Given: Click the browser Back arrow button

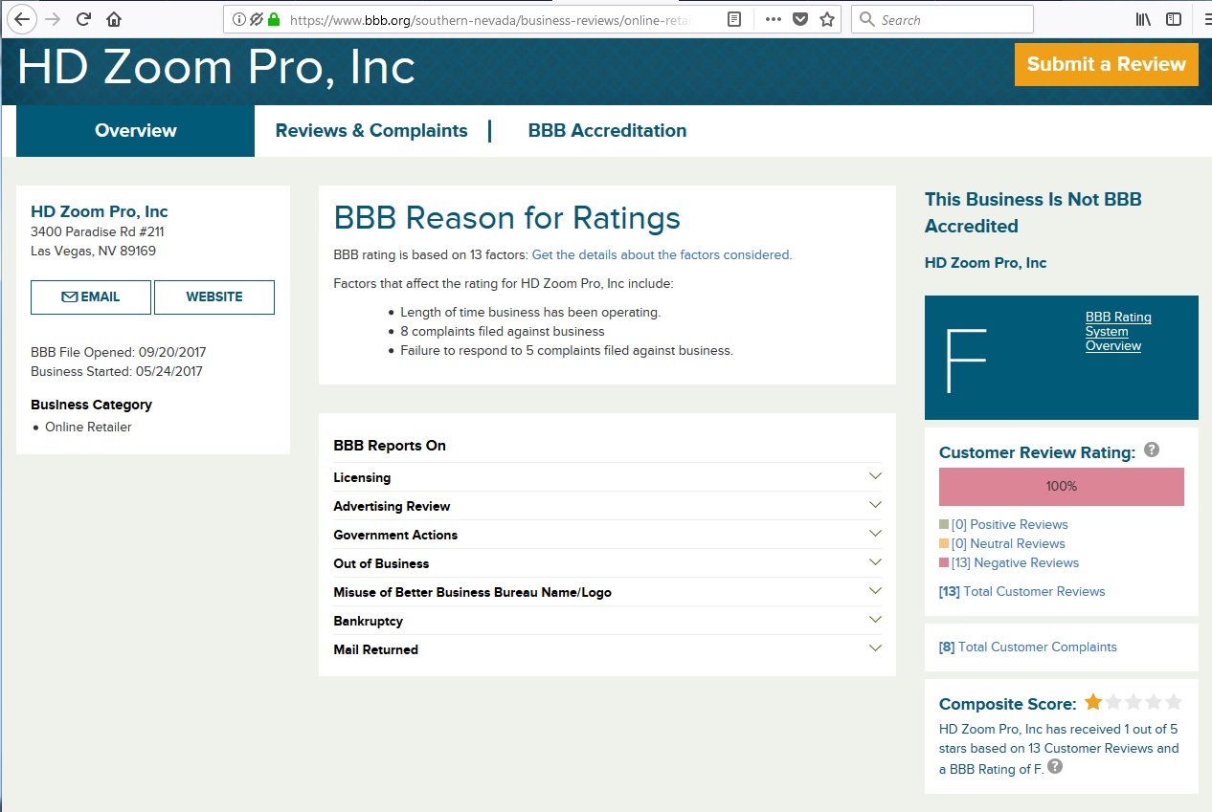Looking at the screenshot, I should tap(22, 19).
